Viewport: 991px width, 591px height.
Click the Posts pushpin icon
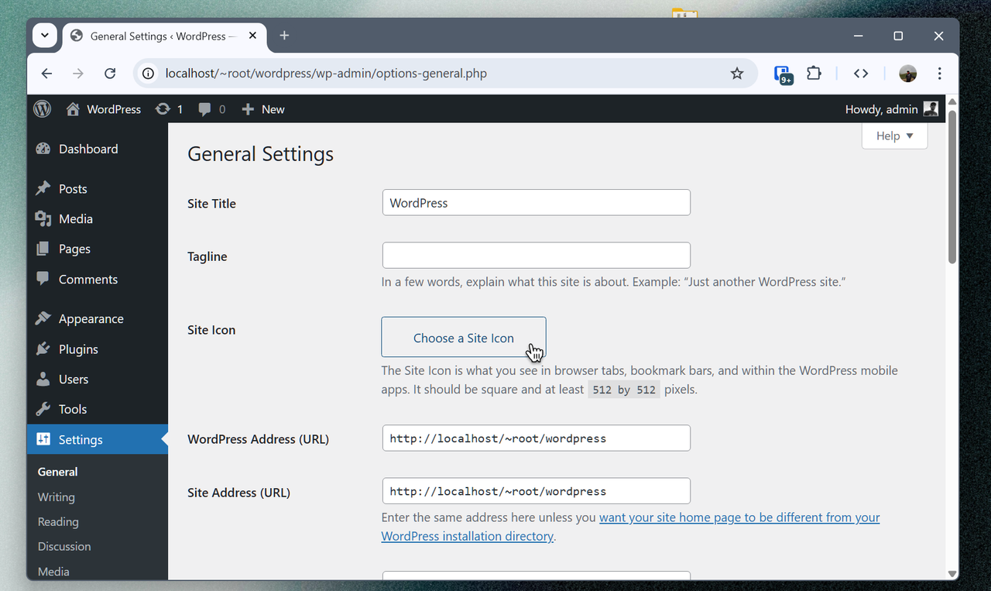coord(43,188)
